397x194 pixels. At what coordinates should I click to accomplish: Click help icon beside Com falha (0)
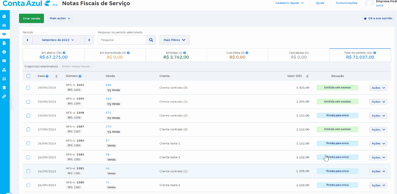(x=247, y=53)
